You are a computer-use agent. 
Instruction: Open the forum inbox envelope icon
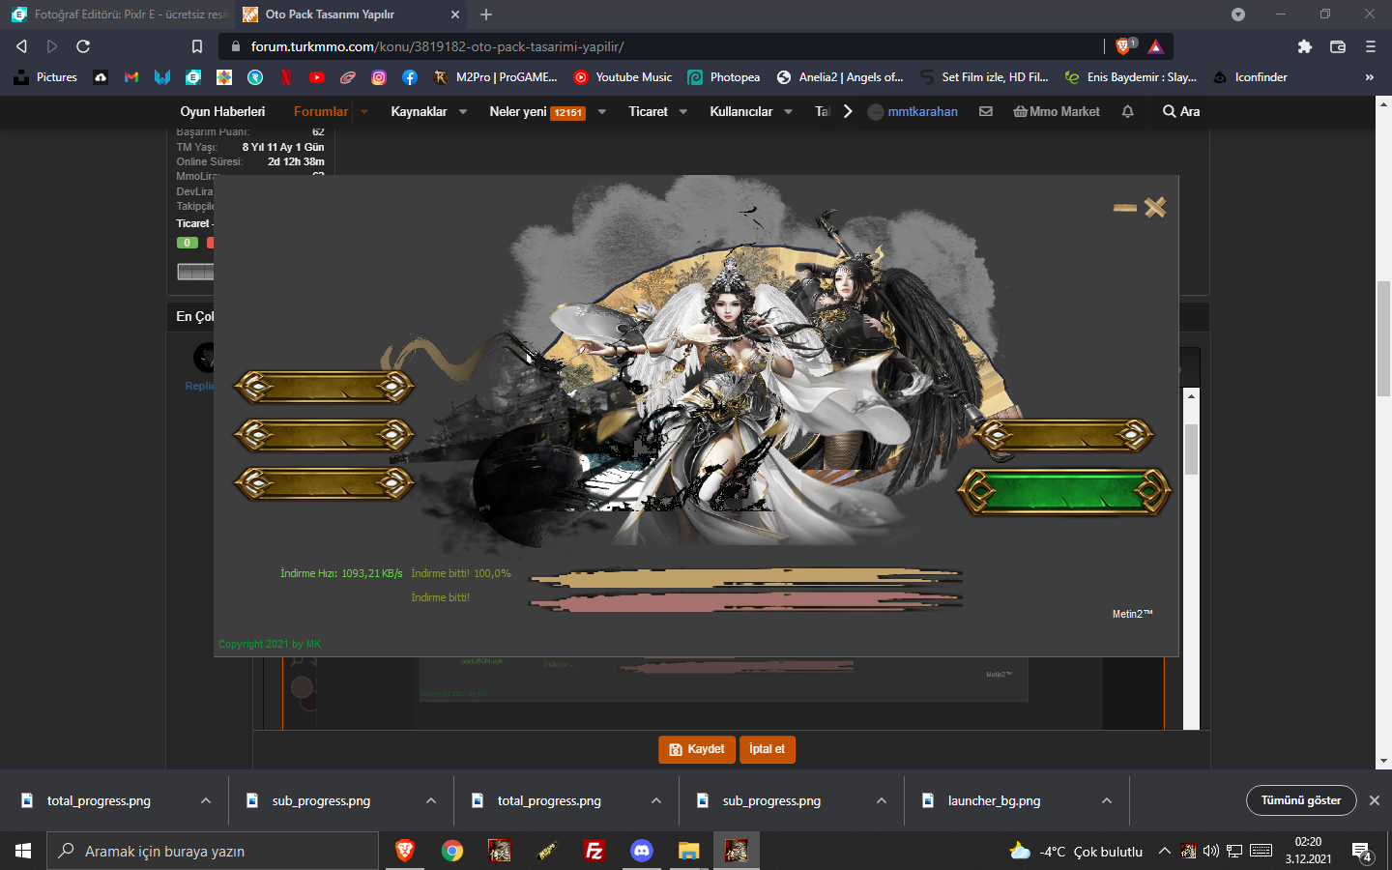(985, 112)
